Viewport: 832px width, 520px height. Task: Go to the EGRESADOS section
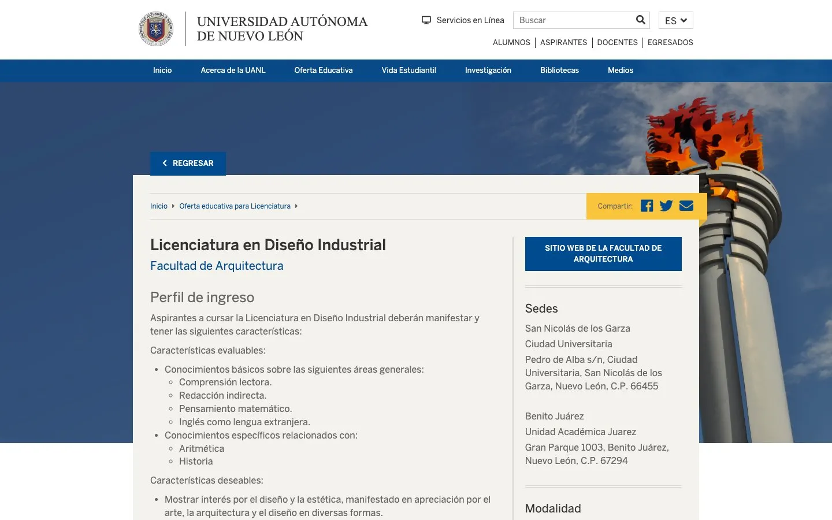(670, 42)
